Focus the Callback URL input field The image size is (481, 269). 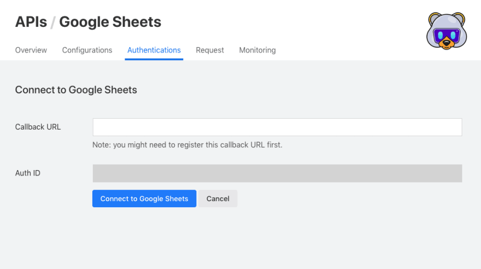pyautogui.click(x=277, y=127)
